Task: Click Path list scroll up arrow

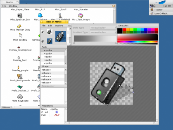Action: pyautogui.click(x=66, y=50)
